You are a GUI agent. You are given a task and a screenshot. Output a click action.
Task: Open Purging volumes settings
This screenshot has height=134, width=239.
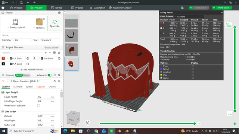(x=52, y=47)
